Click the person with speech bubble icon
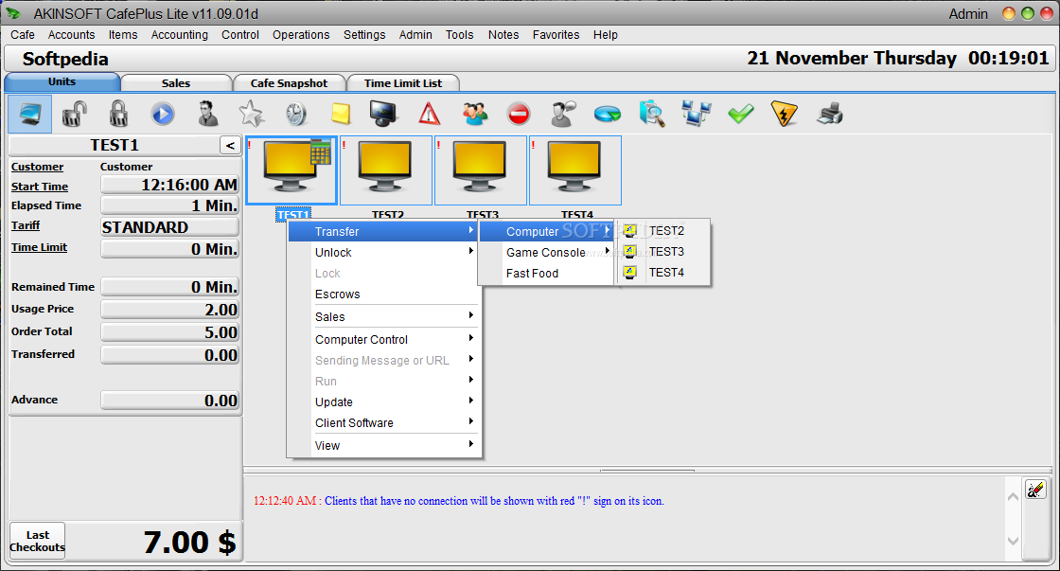Viewport: 1060px width, 571px height. (x=563, y=114)
